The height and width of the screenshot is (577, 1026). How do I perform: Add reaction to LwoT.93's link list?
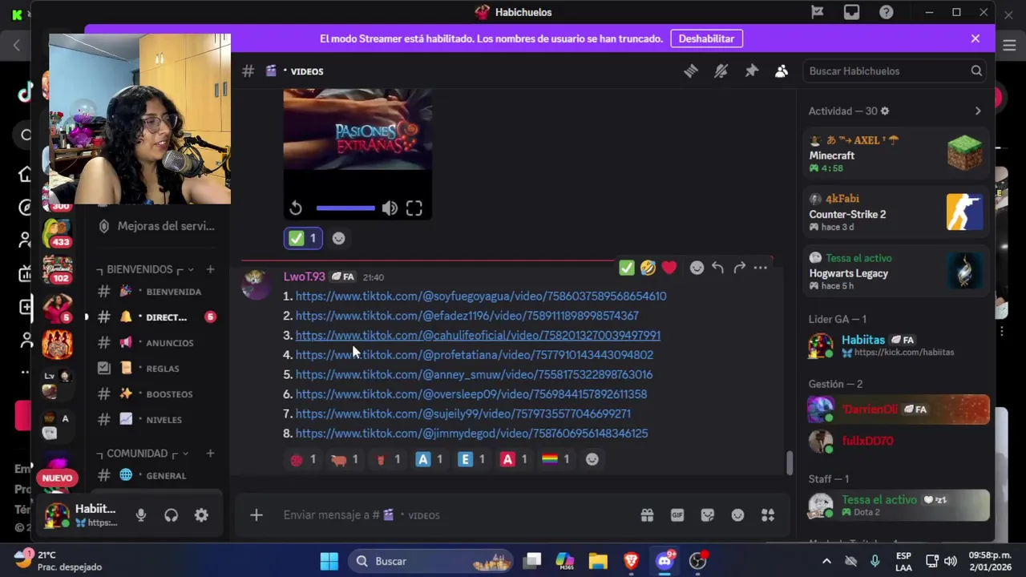(x=592, y=459)
